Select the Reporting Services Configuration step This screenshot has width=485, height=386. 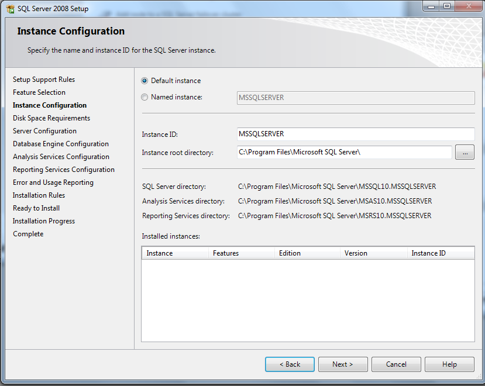tap(64, 170)
